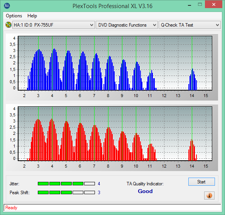
Task: Open the Options menu
Action: click(x=14, y=16)
